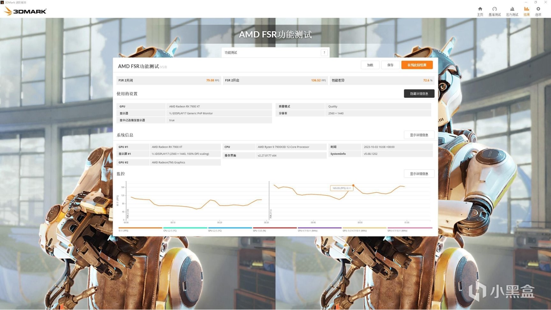
Task: Click the SystemInfo v5.68.1202 value
Action: (x=371, y=154)
